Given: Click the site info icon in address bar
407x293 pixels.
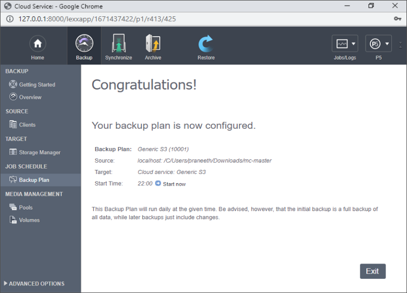Looking at the screenshot, I should tap(10, 19).
